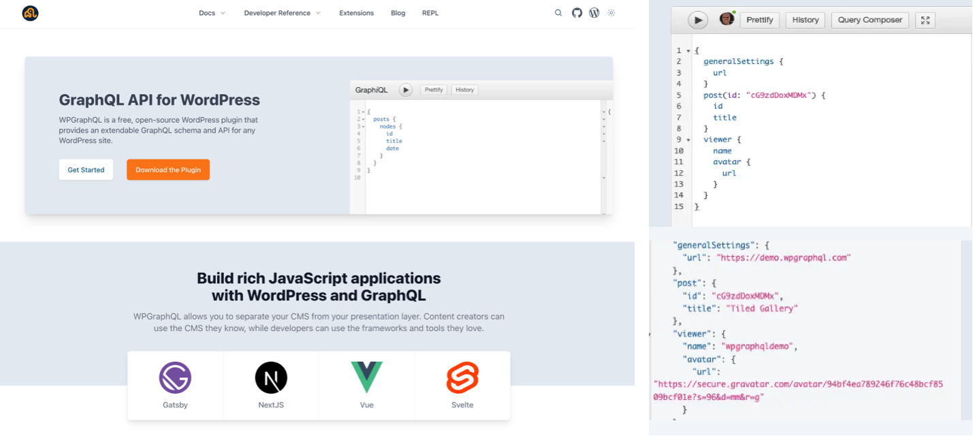Click History beside the Query Composer button
This screenshot has height=436, width=973.
[805, 20]
